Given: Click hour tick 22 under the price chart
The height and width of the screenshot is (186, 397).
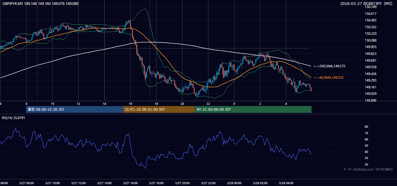Looking at the screenshot, I should click(x=208, y=104).
